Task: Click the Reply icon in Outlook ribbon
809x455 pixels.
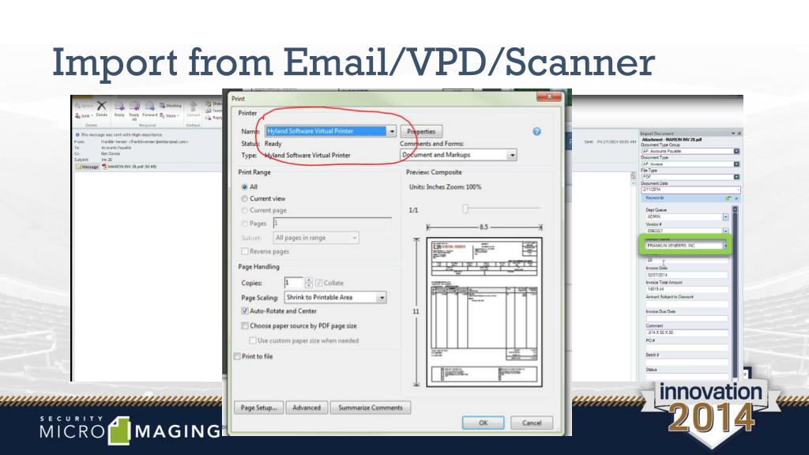Action: pyautogui.click(x=119, y=109)
